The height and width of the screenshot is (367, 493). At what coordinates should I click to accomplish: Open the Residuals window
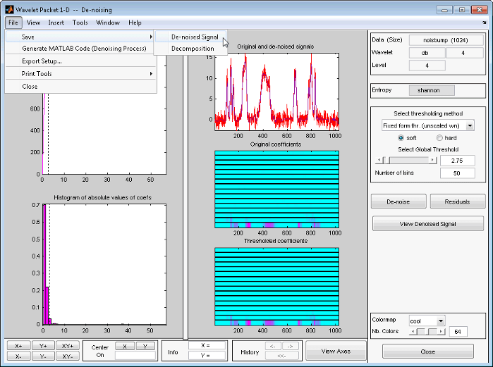pos(457,201)
